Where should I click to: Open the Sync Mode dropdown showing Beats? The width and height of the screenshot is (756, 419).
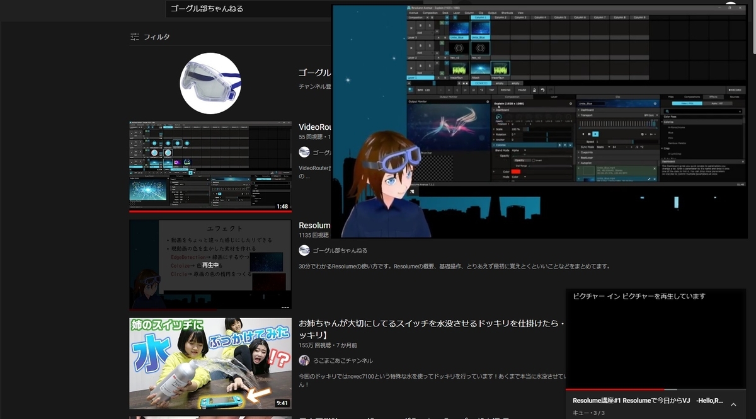tap(602, 147)
